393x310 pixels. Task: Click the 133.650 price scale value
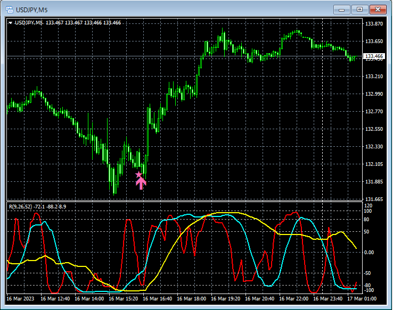374,41
